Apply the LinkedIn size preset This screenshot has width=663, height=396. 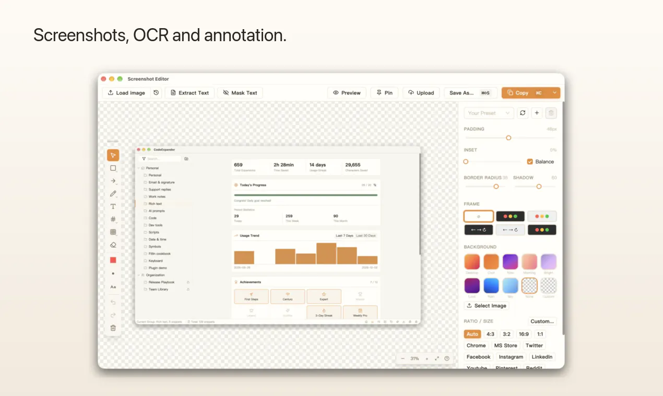542,357
